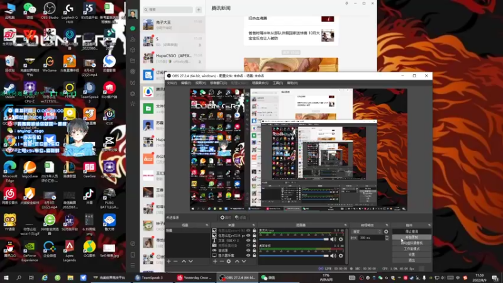The image size is (503, 283).
Task: Click the WeChat search box
Action: coord(167,9)
